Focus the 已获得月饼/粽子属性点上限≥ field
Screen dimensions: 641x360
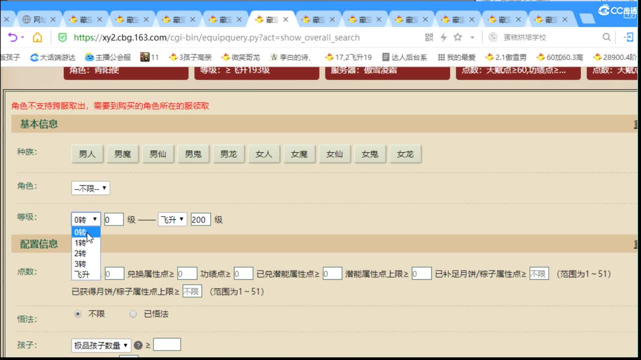tap(192, 291)
